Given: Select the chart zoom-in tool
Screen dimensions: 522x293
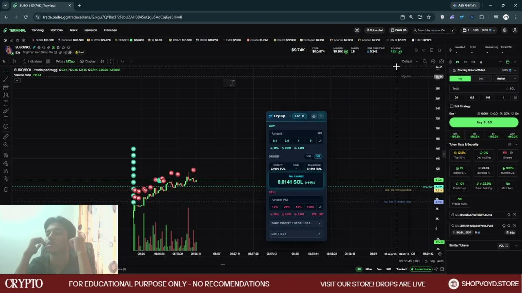Looking at the screenshot, I should pos(6,144).
